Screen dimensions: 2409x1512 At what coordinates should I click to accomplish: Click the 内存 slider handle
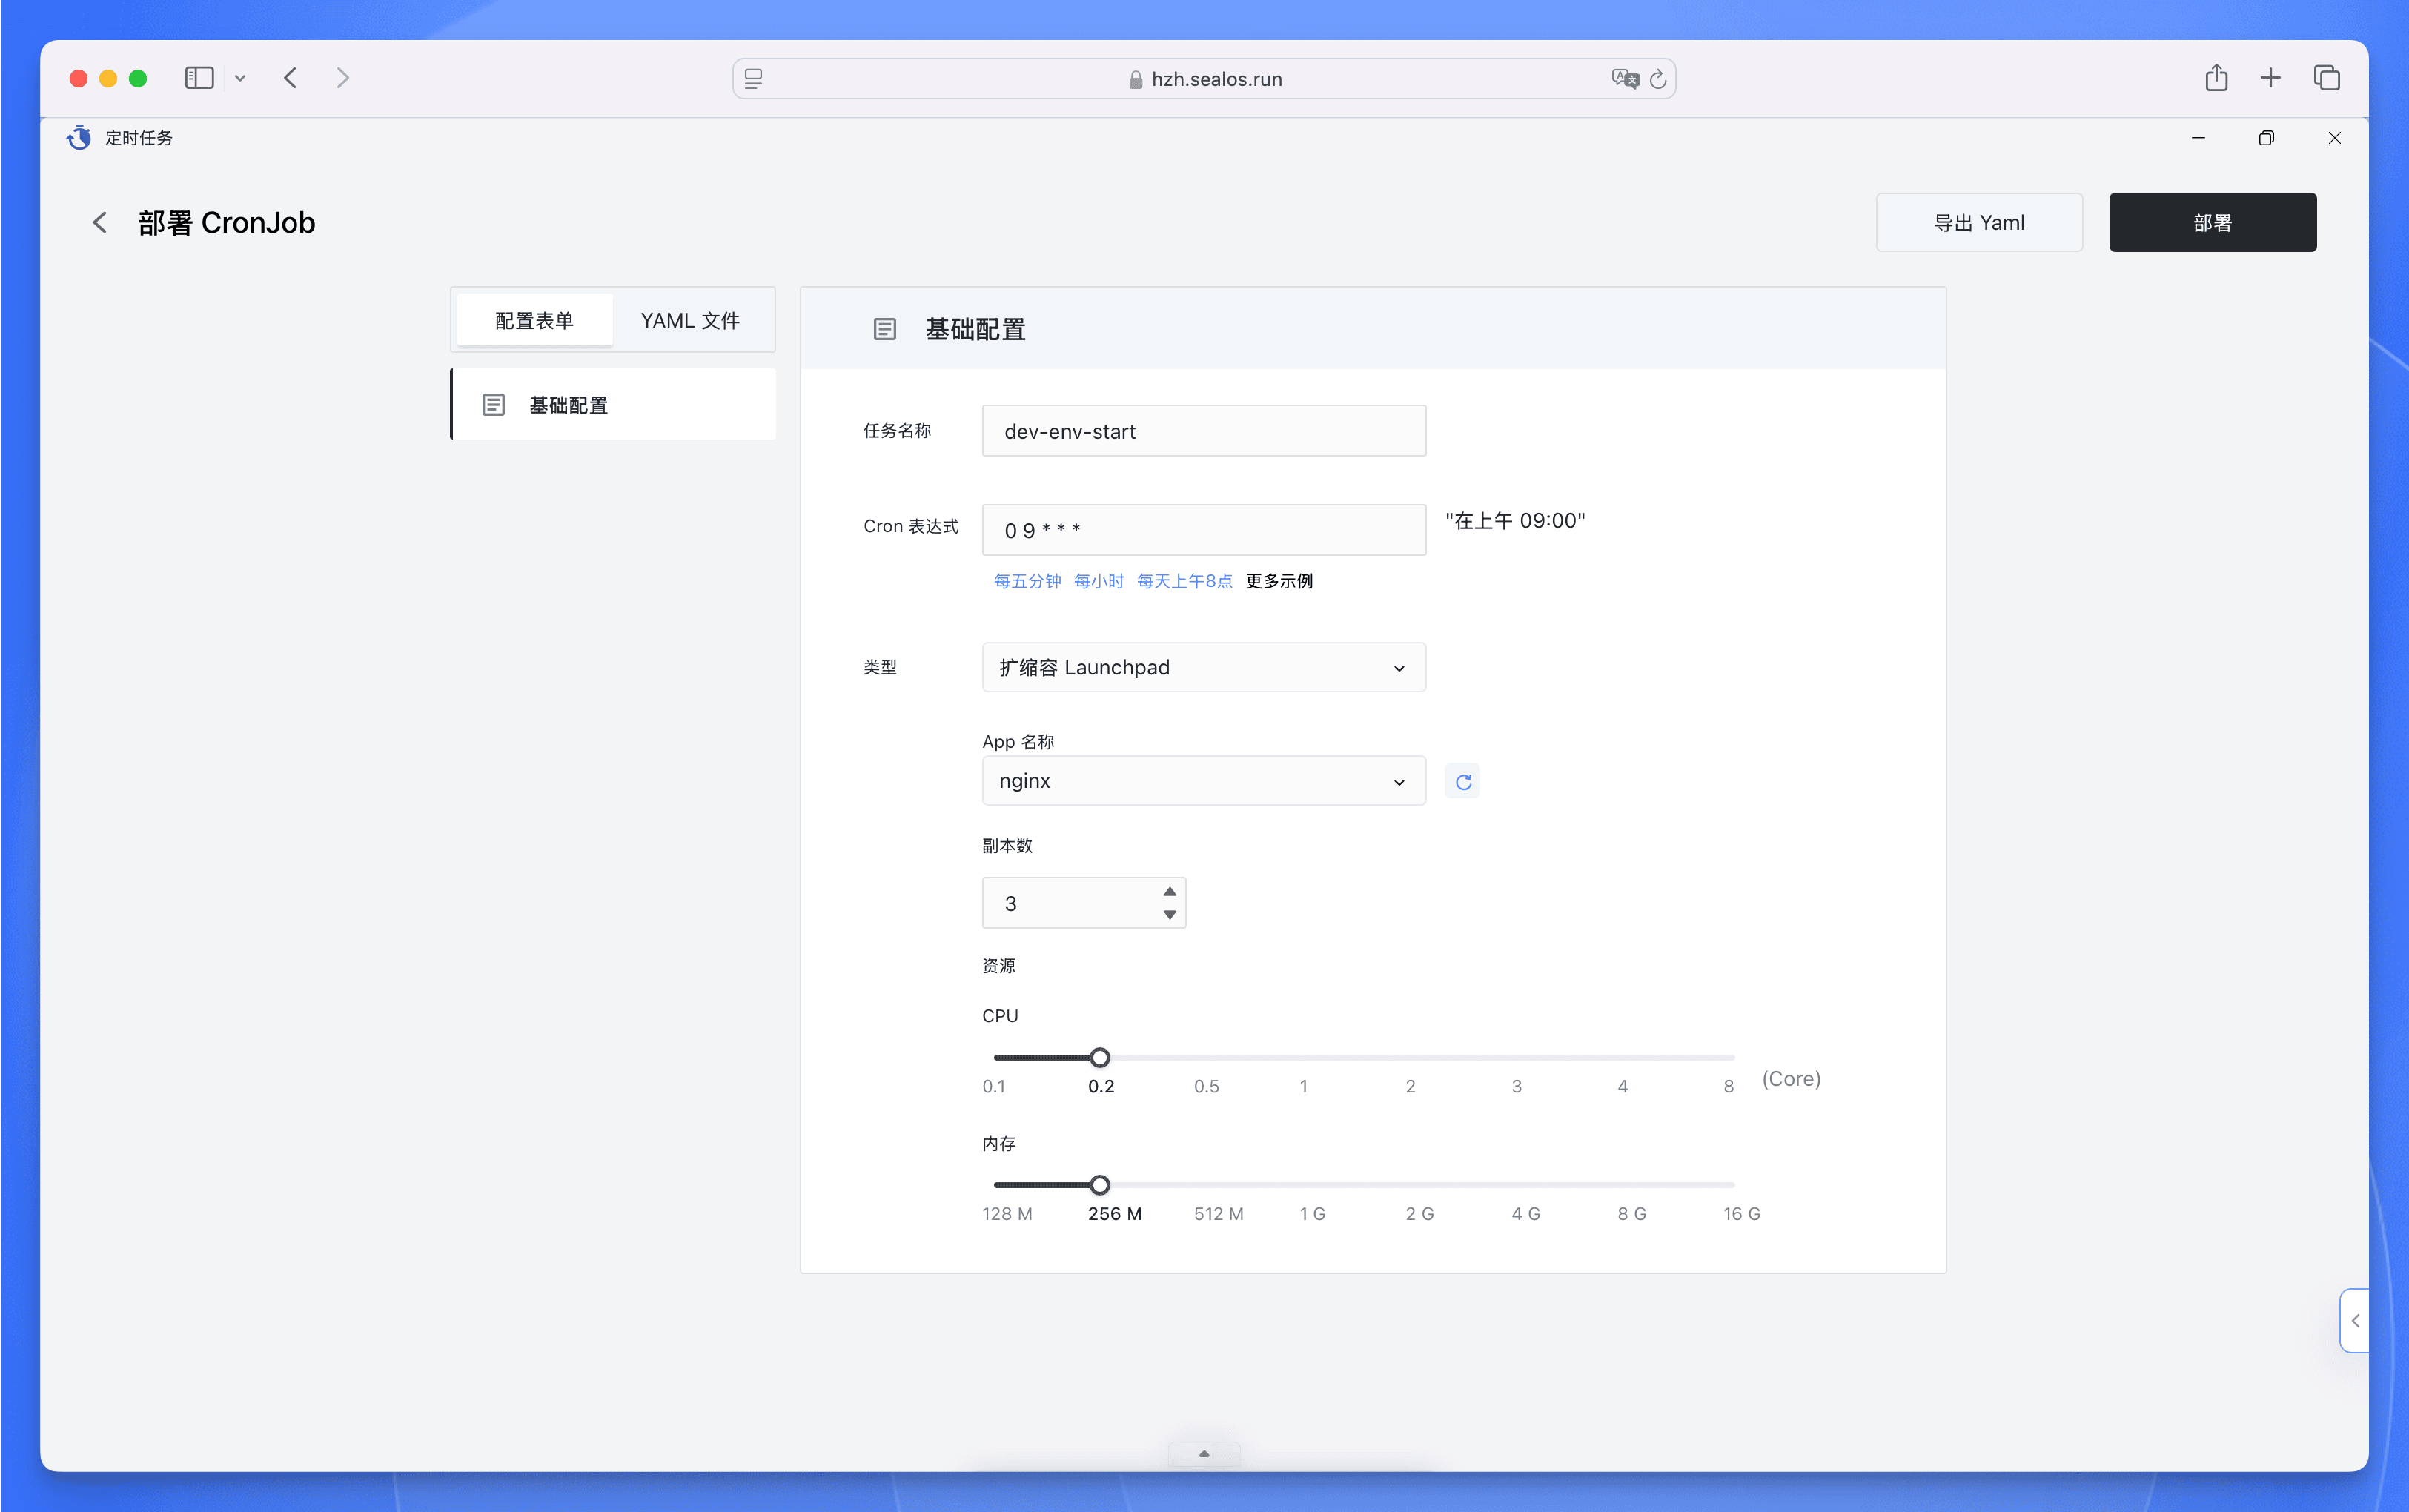coord(1100,1185)
